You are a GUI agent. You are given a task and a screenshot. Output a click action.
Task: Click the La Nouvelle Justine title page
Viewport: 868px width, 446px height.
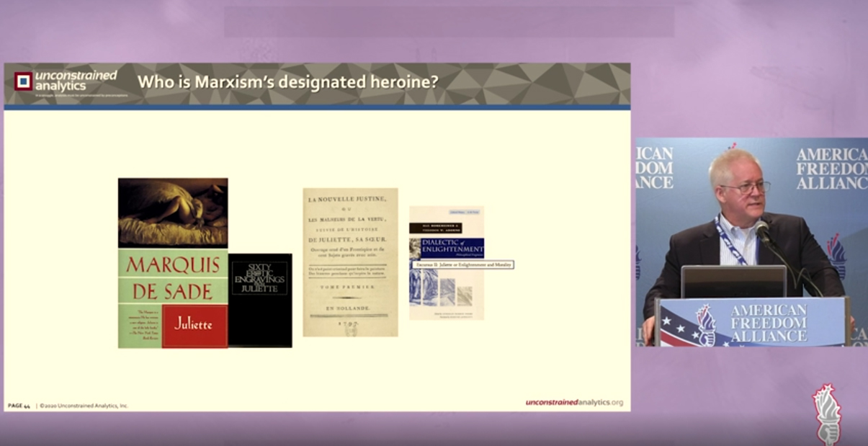coord(350,262)
